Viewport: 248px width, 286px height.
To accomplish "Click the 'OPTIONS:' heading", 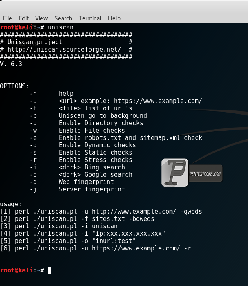I will tap(15, 86).
